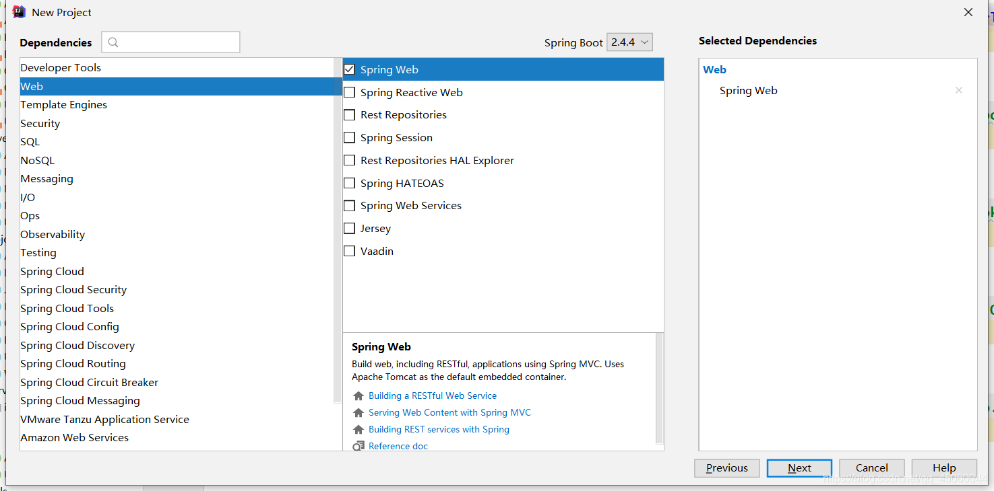994x491 pixels.
Task: Enable the Vaadin dependency checkbox
Action: click(349, 251)
